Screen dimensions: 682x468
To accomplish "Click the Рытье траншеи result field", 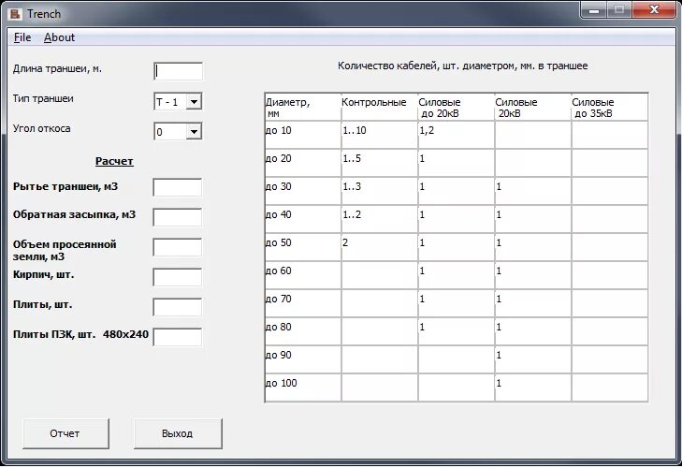I will pos(178,187).
